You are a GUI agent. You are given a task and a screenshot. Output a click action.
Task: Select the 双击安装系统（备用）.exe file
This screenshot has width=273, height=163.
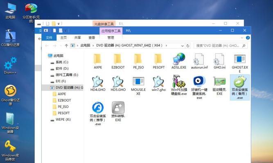tap(240, 88)
